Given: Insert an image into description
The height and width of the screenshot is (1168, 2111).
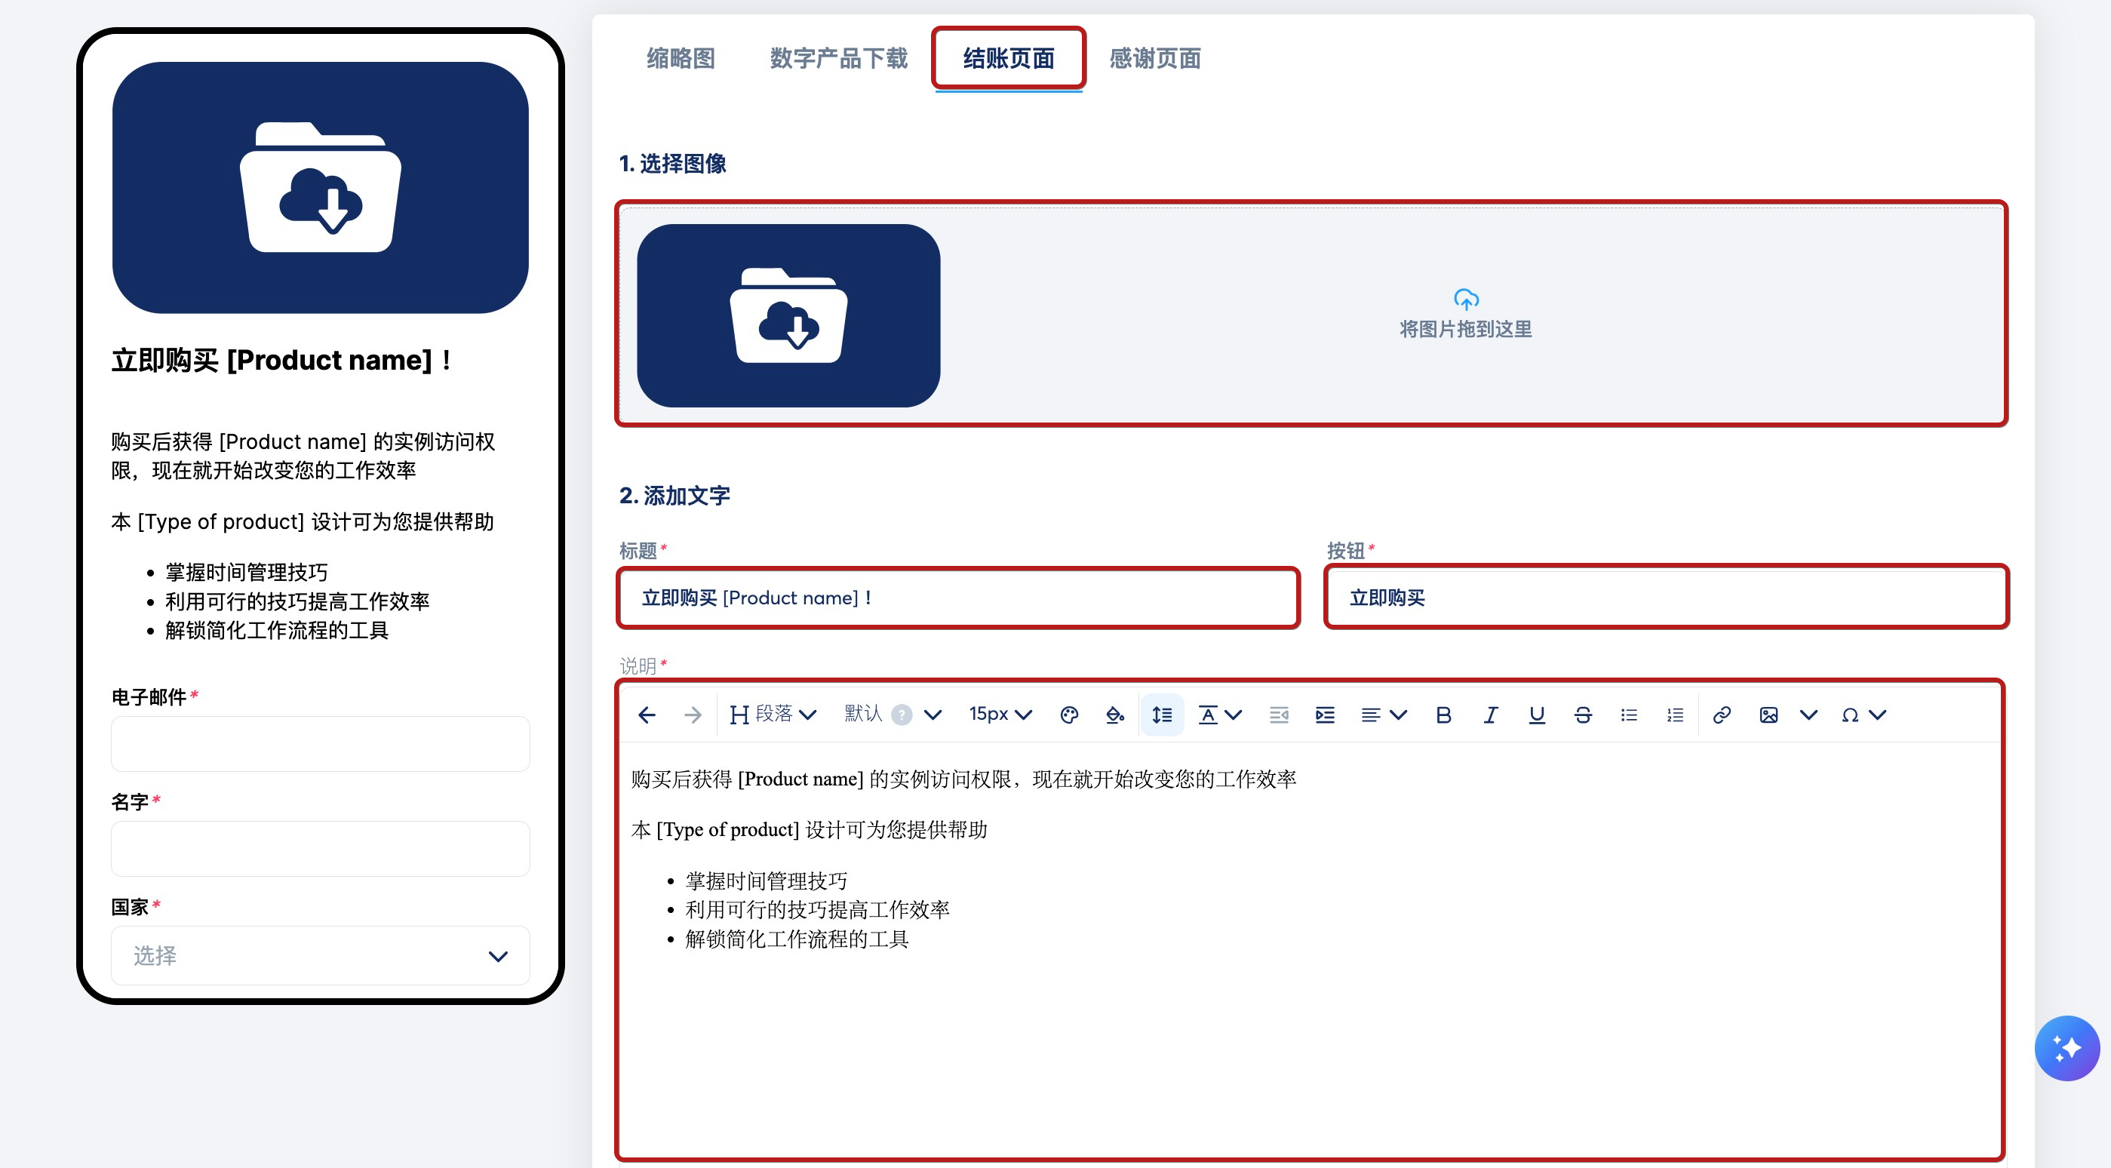Looking at the screenshot, I should (x=1768, y=715).
